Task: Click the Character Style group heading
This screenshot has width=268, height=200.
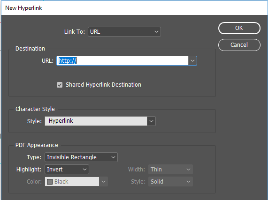Action: [35, 109]
